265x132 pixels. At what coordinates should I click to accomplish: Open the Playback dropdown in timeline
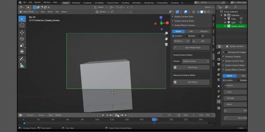point(31,115)
